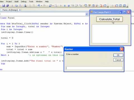Click the 'Dim i As Integer' line
The image size is (134, 100).
tap(12, 29)
